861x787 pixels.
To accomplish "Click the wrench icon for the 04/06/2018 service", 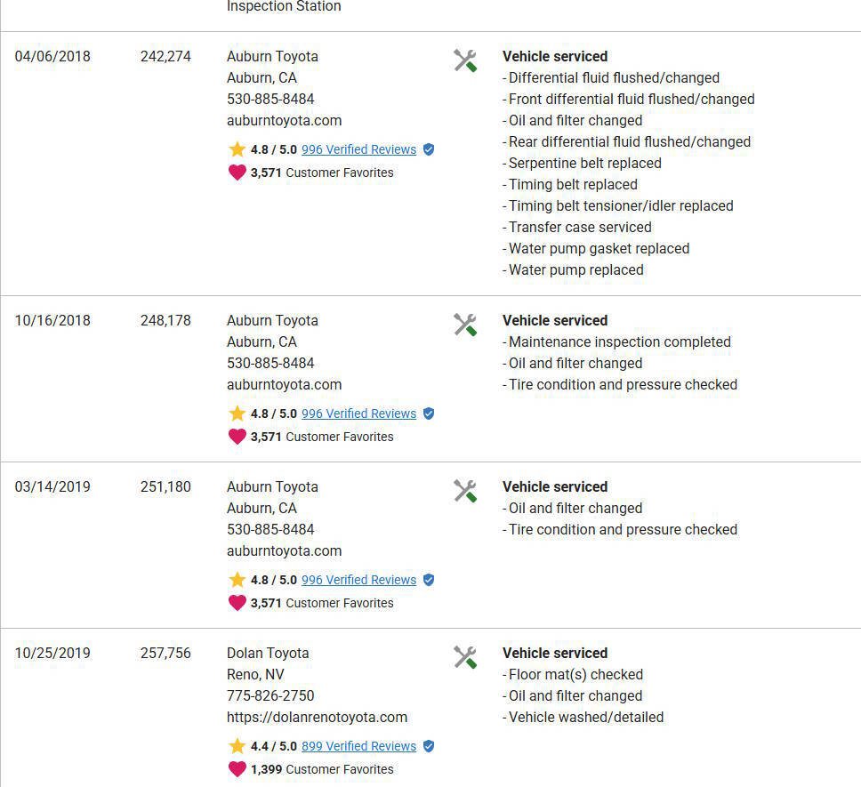I will pyautogui.click(x=465, y=60).
